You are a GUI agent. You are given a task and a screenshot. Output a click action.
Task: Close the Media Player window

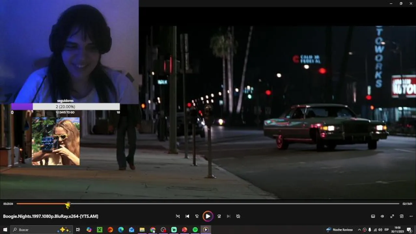pyautogui.click(x=411, y=3)
